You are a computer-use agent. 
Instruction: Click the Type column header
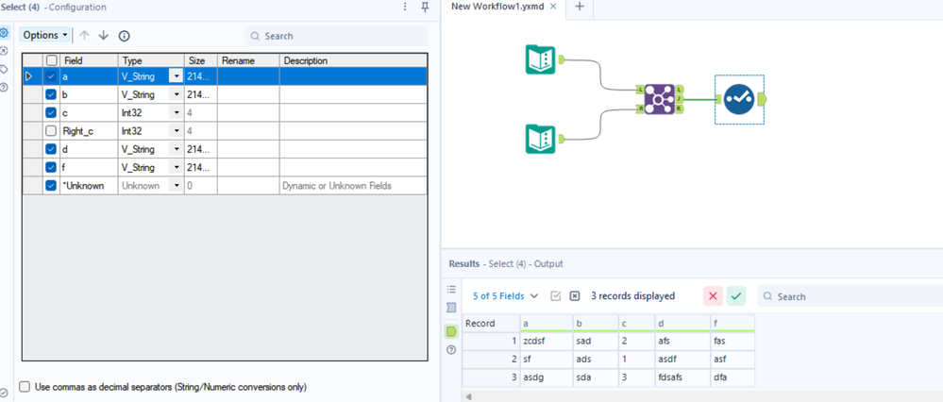(151, 60)
